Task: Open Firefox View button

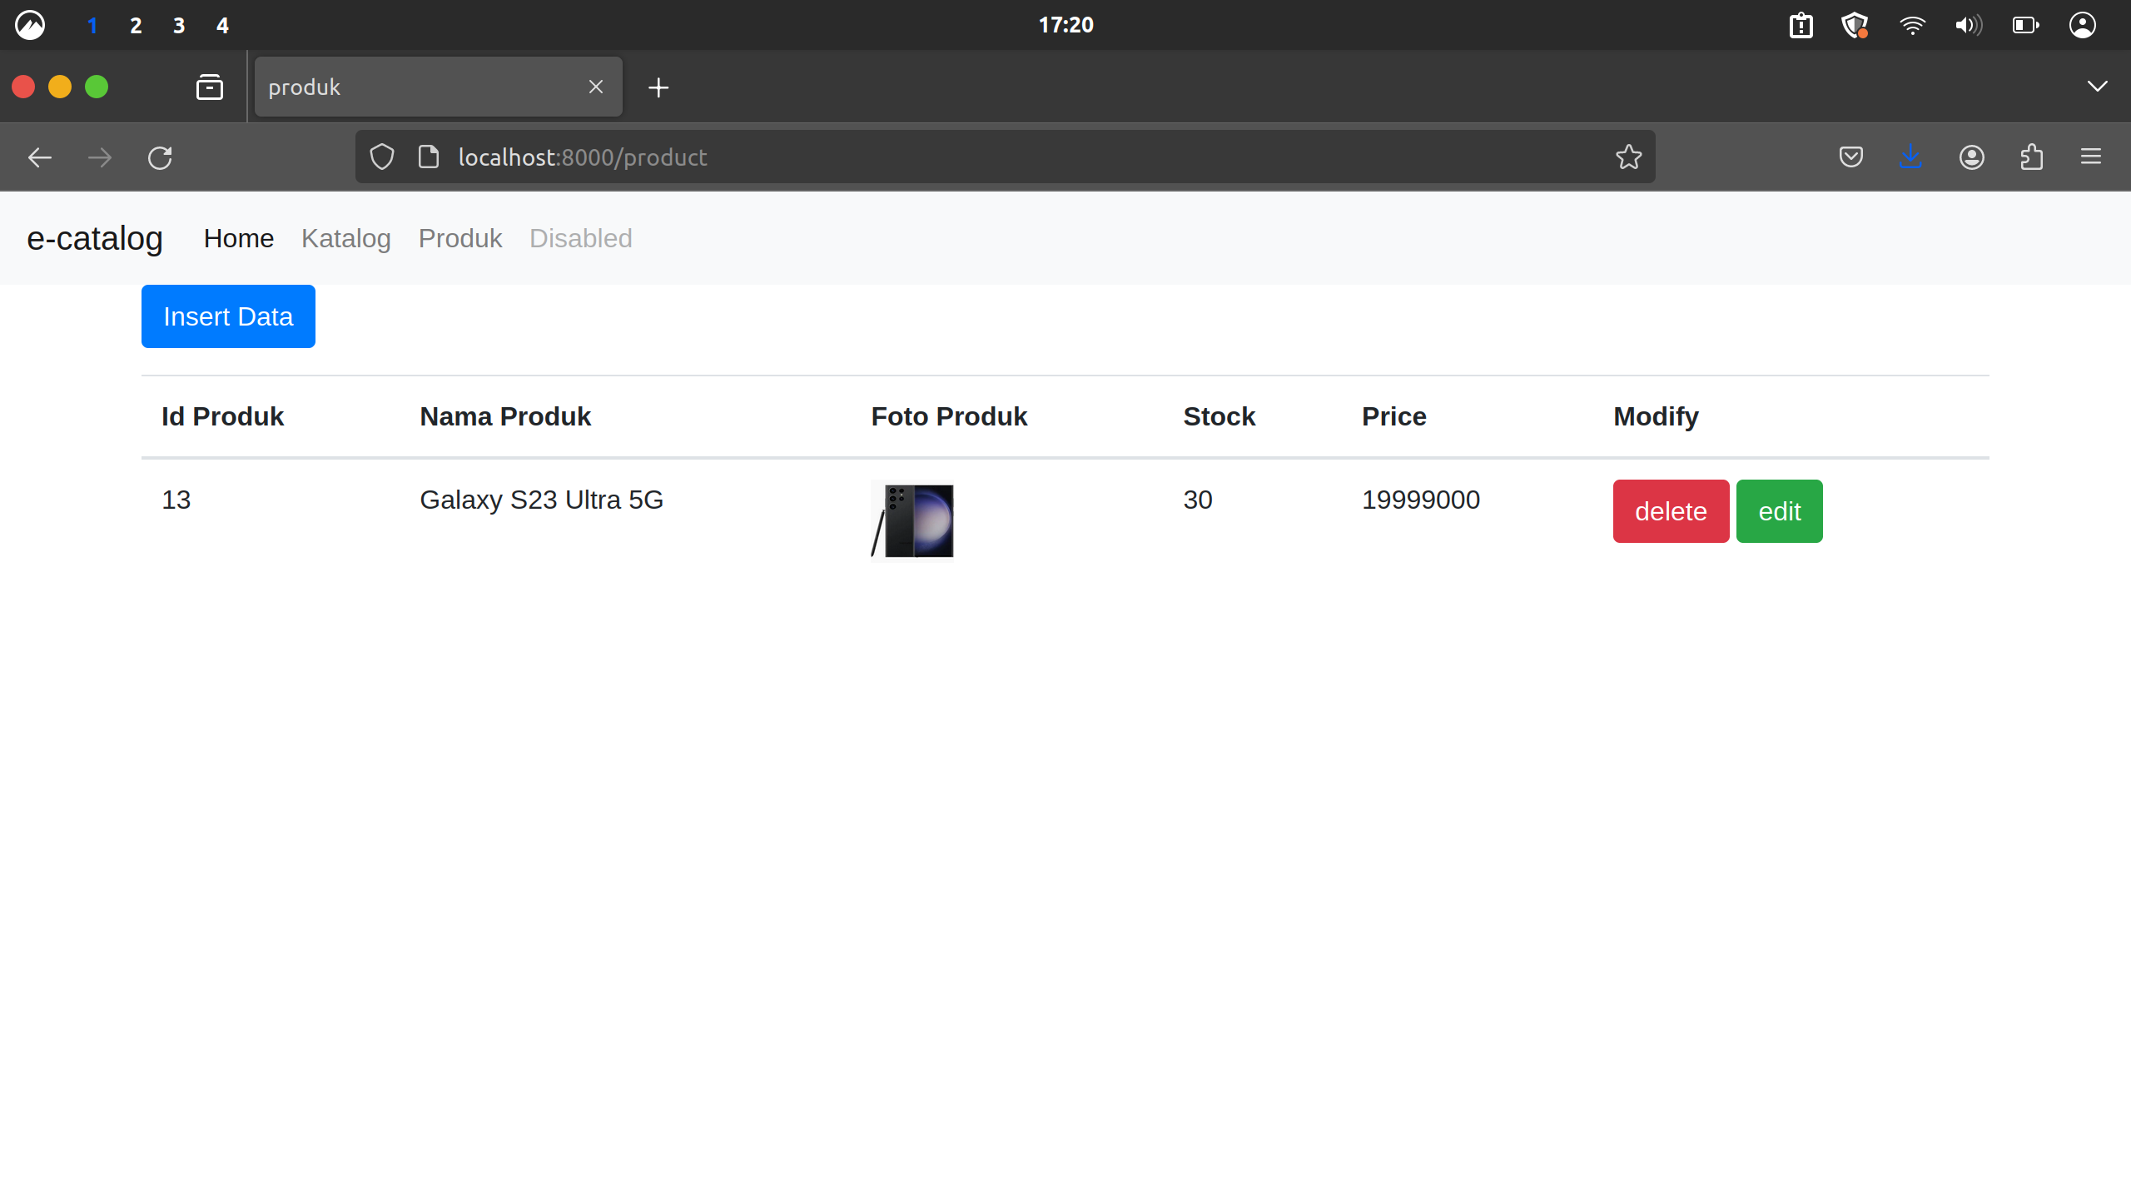Action: 210,87
